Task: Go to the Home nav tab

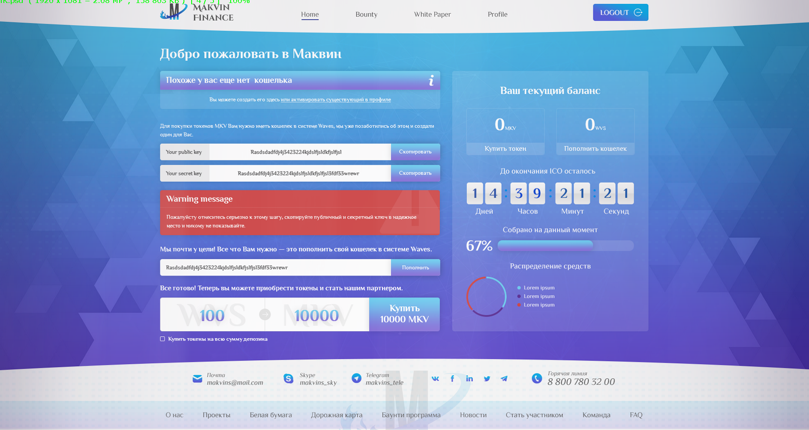Action: (310, 15)
